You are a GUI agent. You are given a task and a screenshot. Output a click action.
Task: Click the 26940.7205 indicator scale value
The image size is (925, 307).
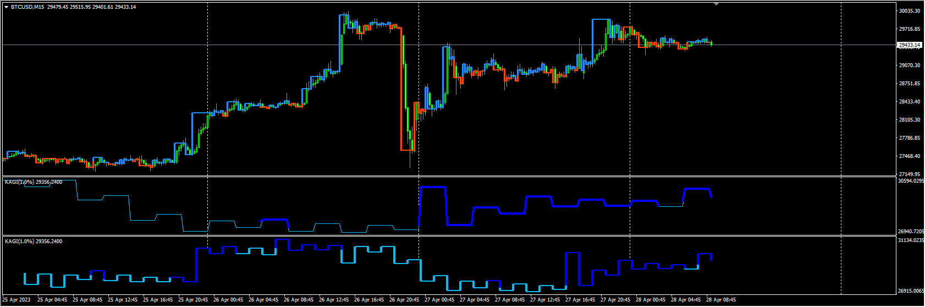coord(911,232)
